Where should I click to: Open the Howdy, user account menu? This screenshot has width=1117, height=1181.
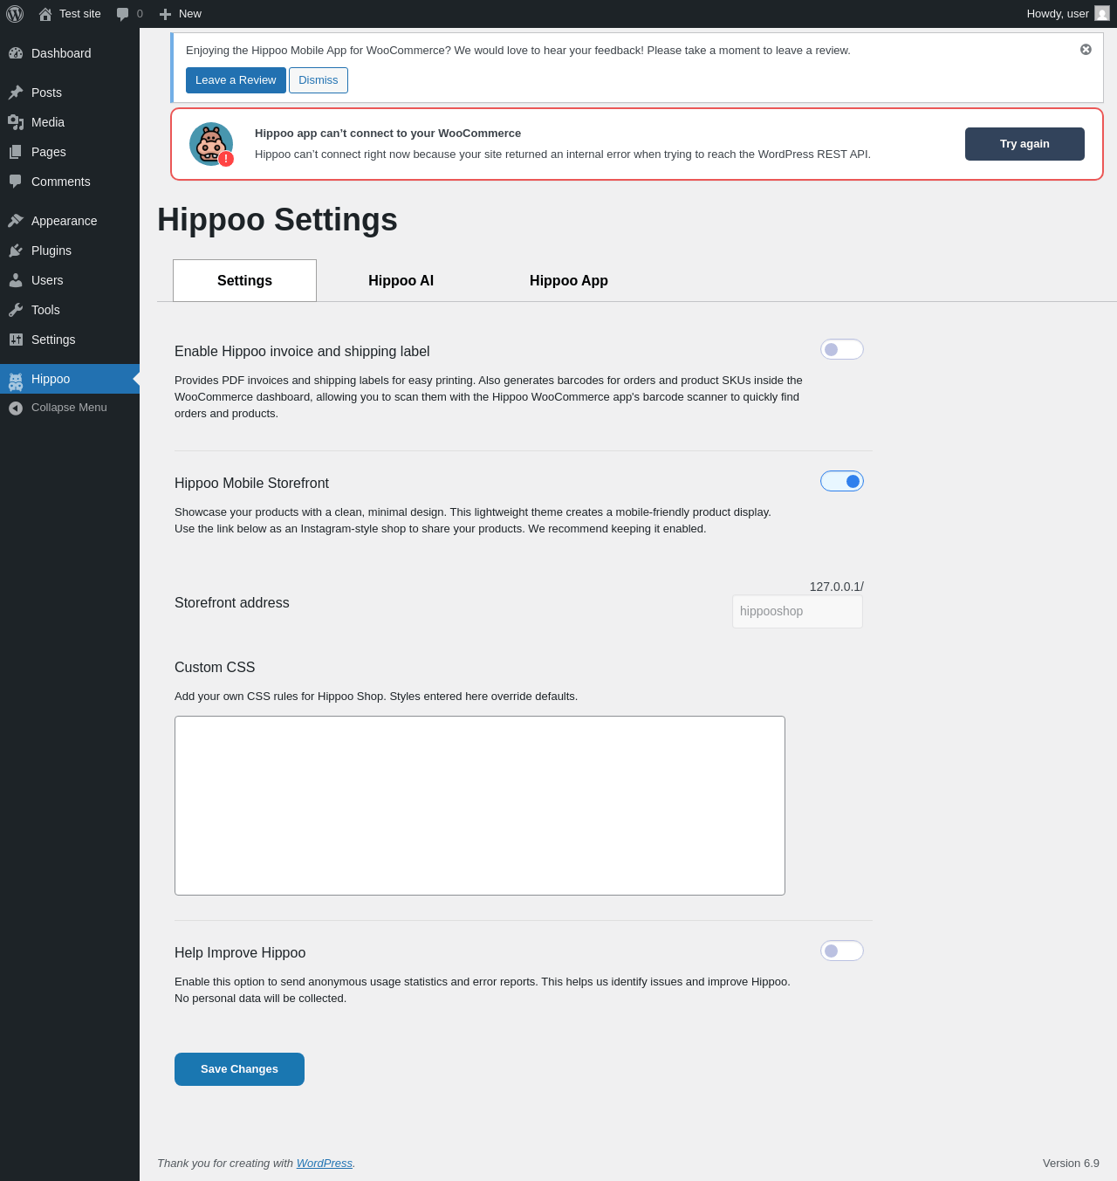click(1068, 14)
